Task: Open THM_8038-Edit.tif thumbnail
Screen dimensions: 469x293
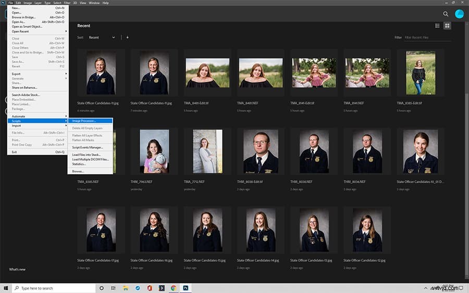Action: tap(261, 151)
